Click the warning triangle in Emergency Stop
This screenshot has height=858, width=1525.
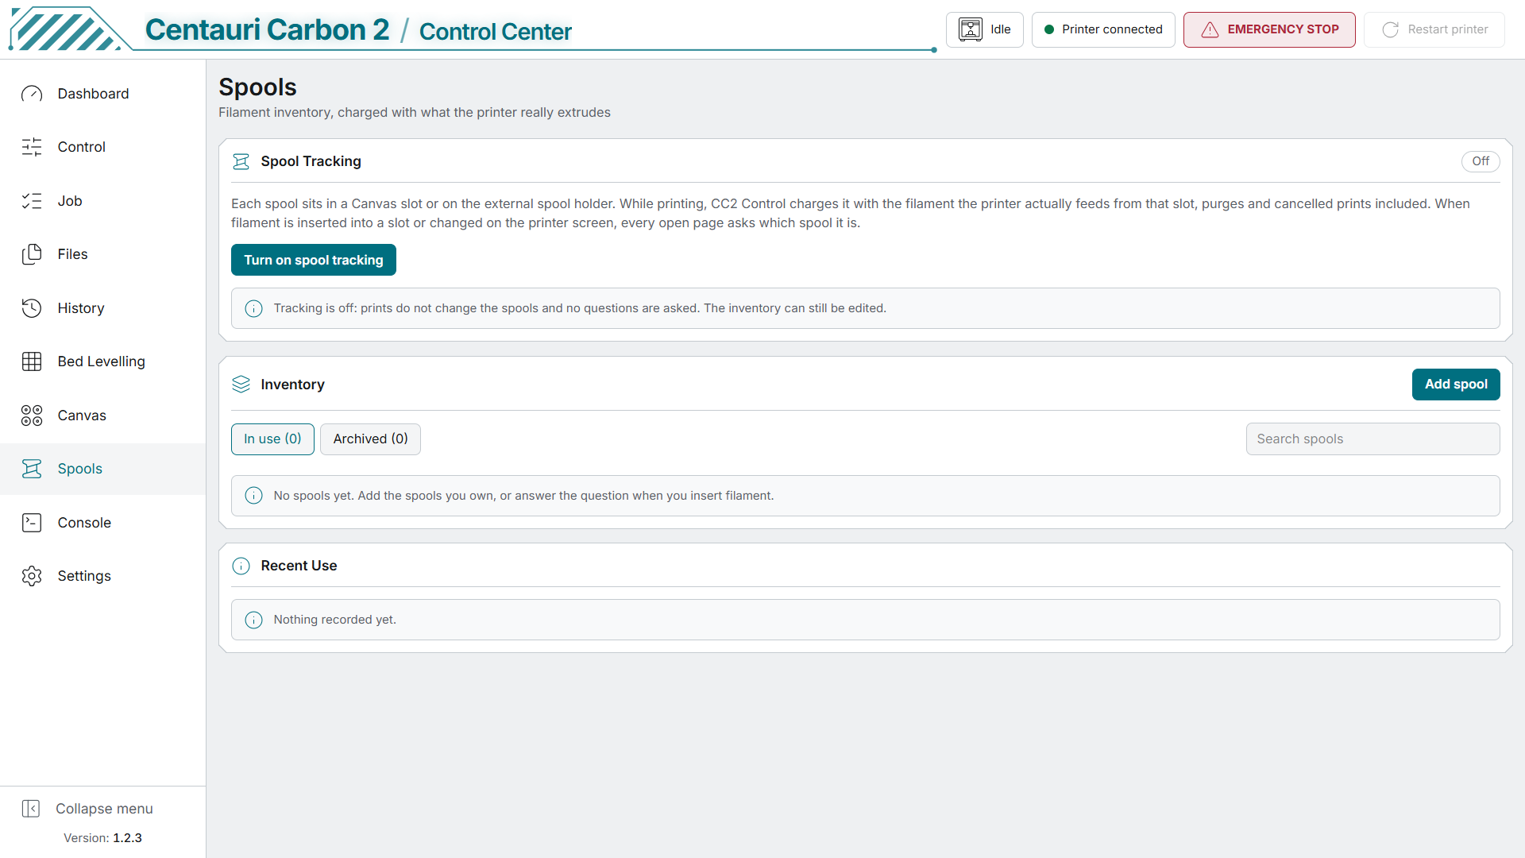coord(1210,29)
